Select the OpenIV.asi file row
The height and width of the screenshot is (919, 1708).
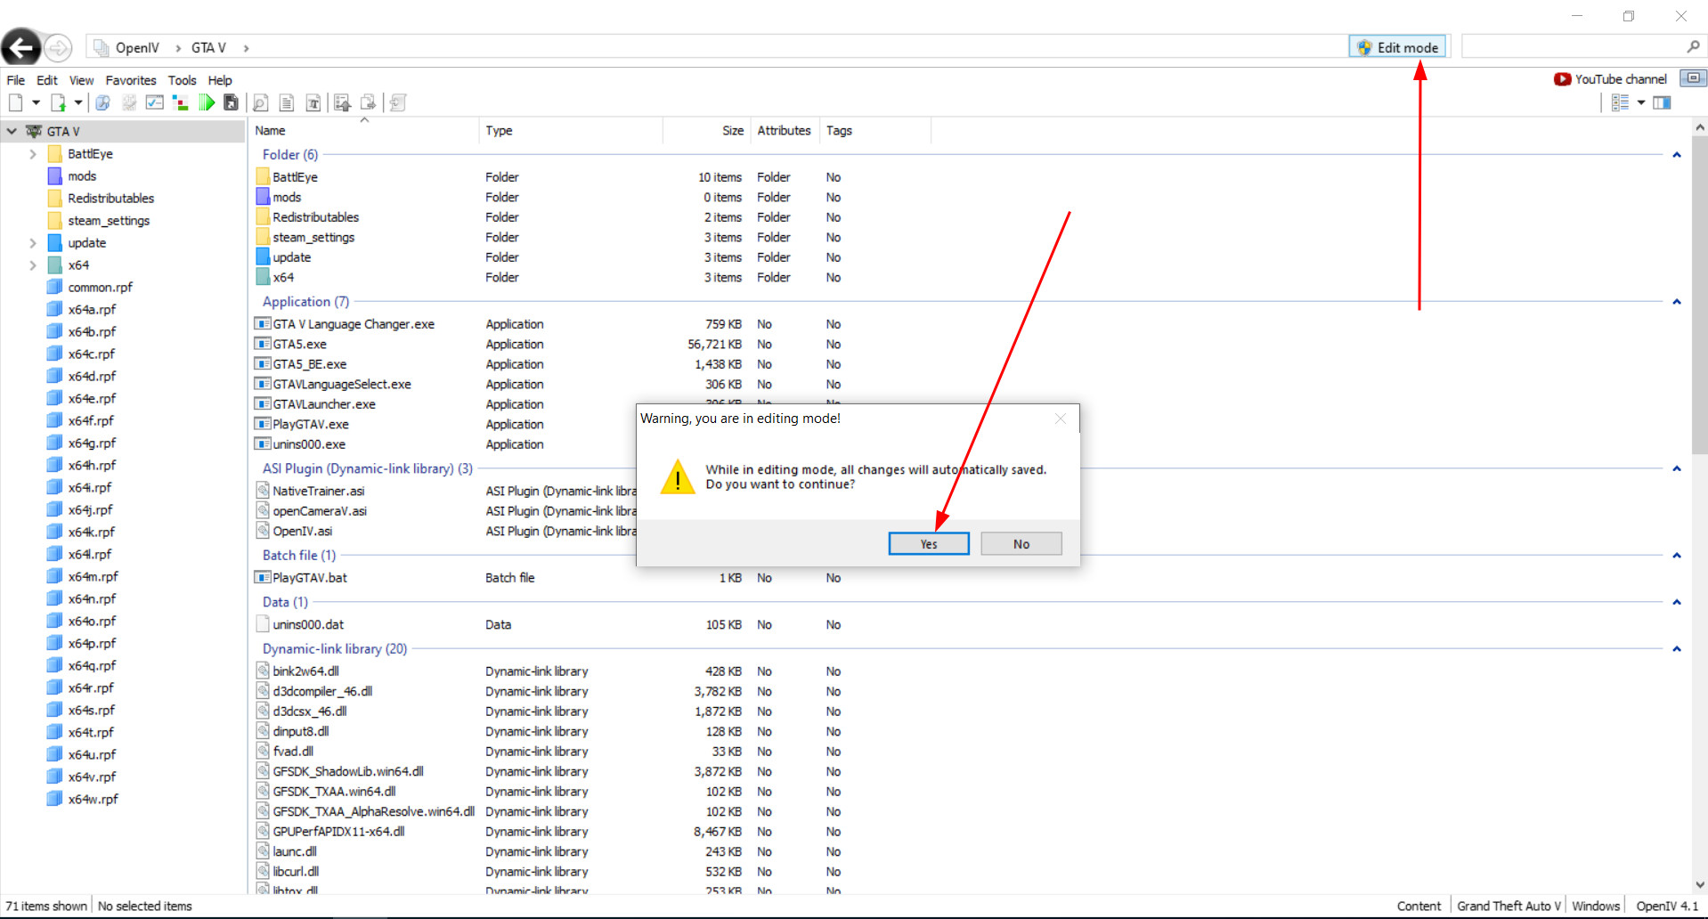444,532
